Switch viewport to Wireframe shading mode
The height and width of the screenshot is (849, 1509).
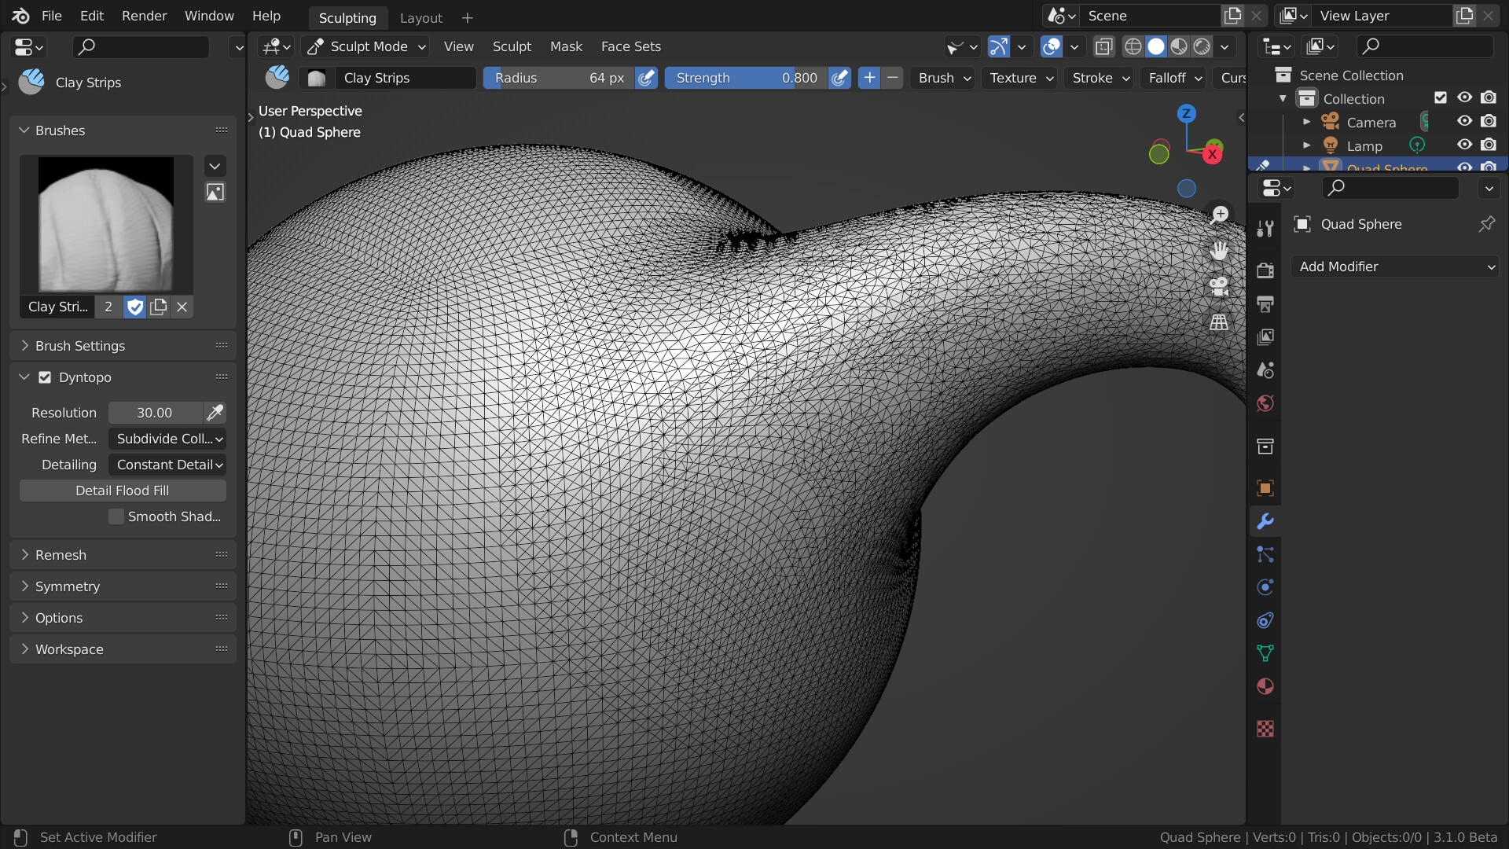[x=1133, y=46]
